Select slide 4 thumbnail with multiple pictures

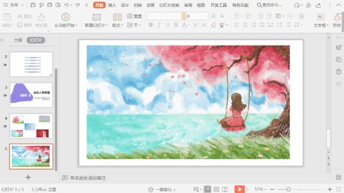[x=31, y=126]
